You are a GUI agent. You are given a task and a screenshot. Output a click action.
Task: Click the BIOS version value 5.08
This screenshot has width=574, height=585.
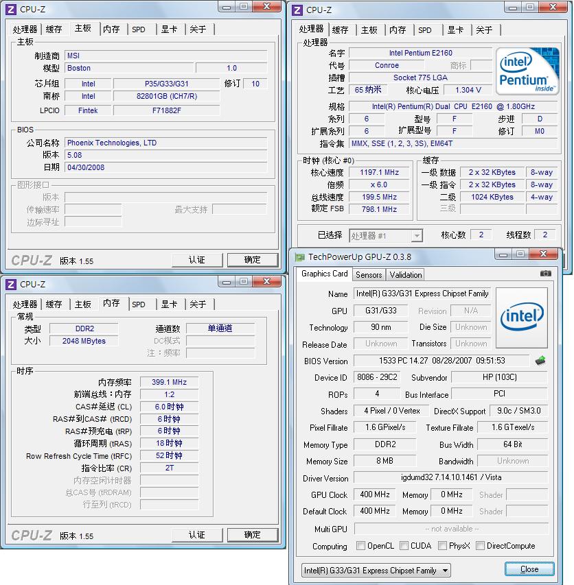coord(165,155)
